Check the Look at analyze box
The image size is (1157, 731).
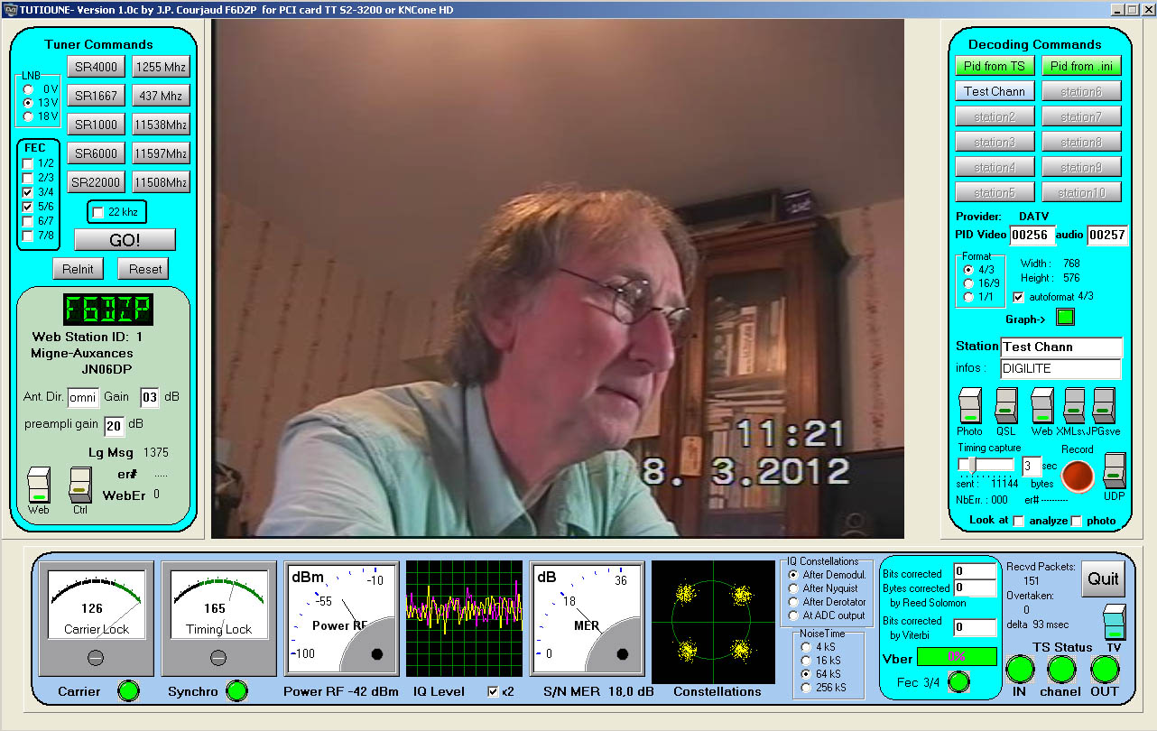point(1019,521)
